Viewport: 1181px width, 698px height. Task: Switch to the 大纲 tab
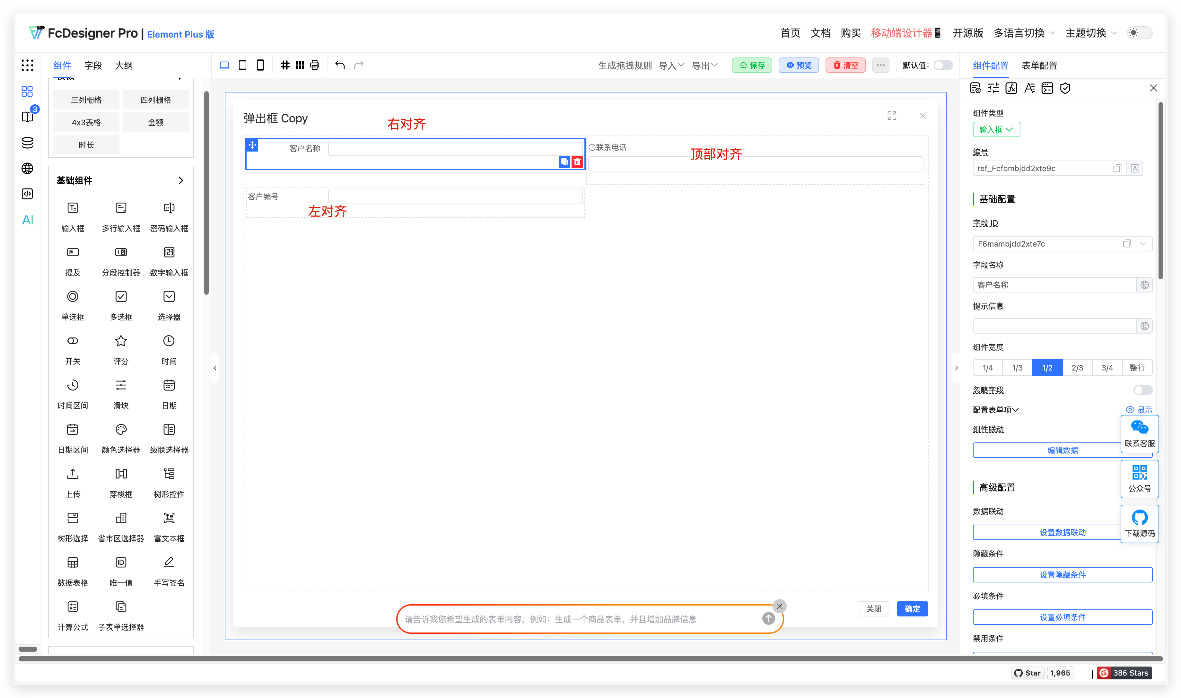pos(124,65)
